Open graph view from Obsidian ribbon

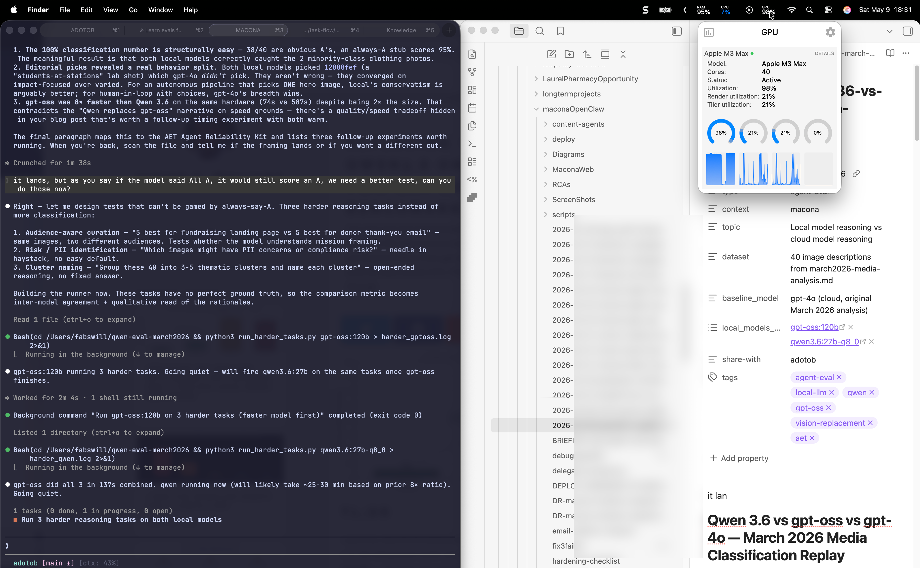(x=472, y=72)
